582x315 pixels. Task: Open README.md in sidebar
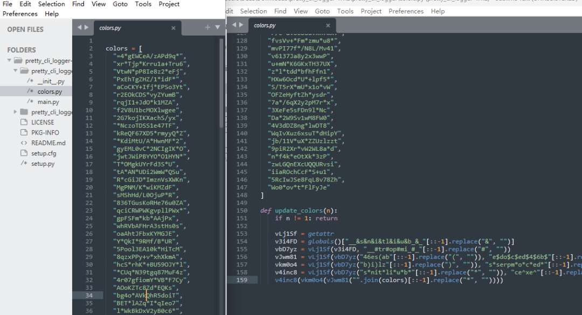[48, 143]
